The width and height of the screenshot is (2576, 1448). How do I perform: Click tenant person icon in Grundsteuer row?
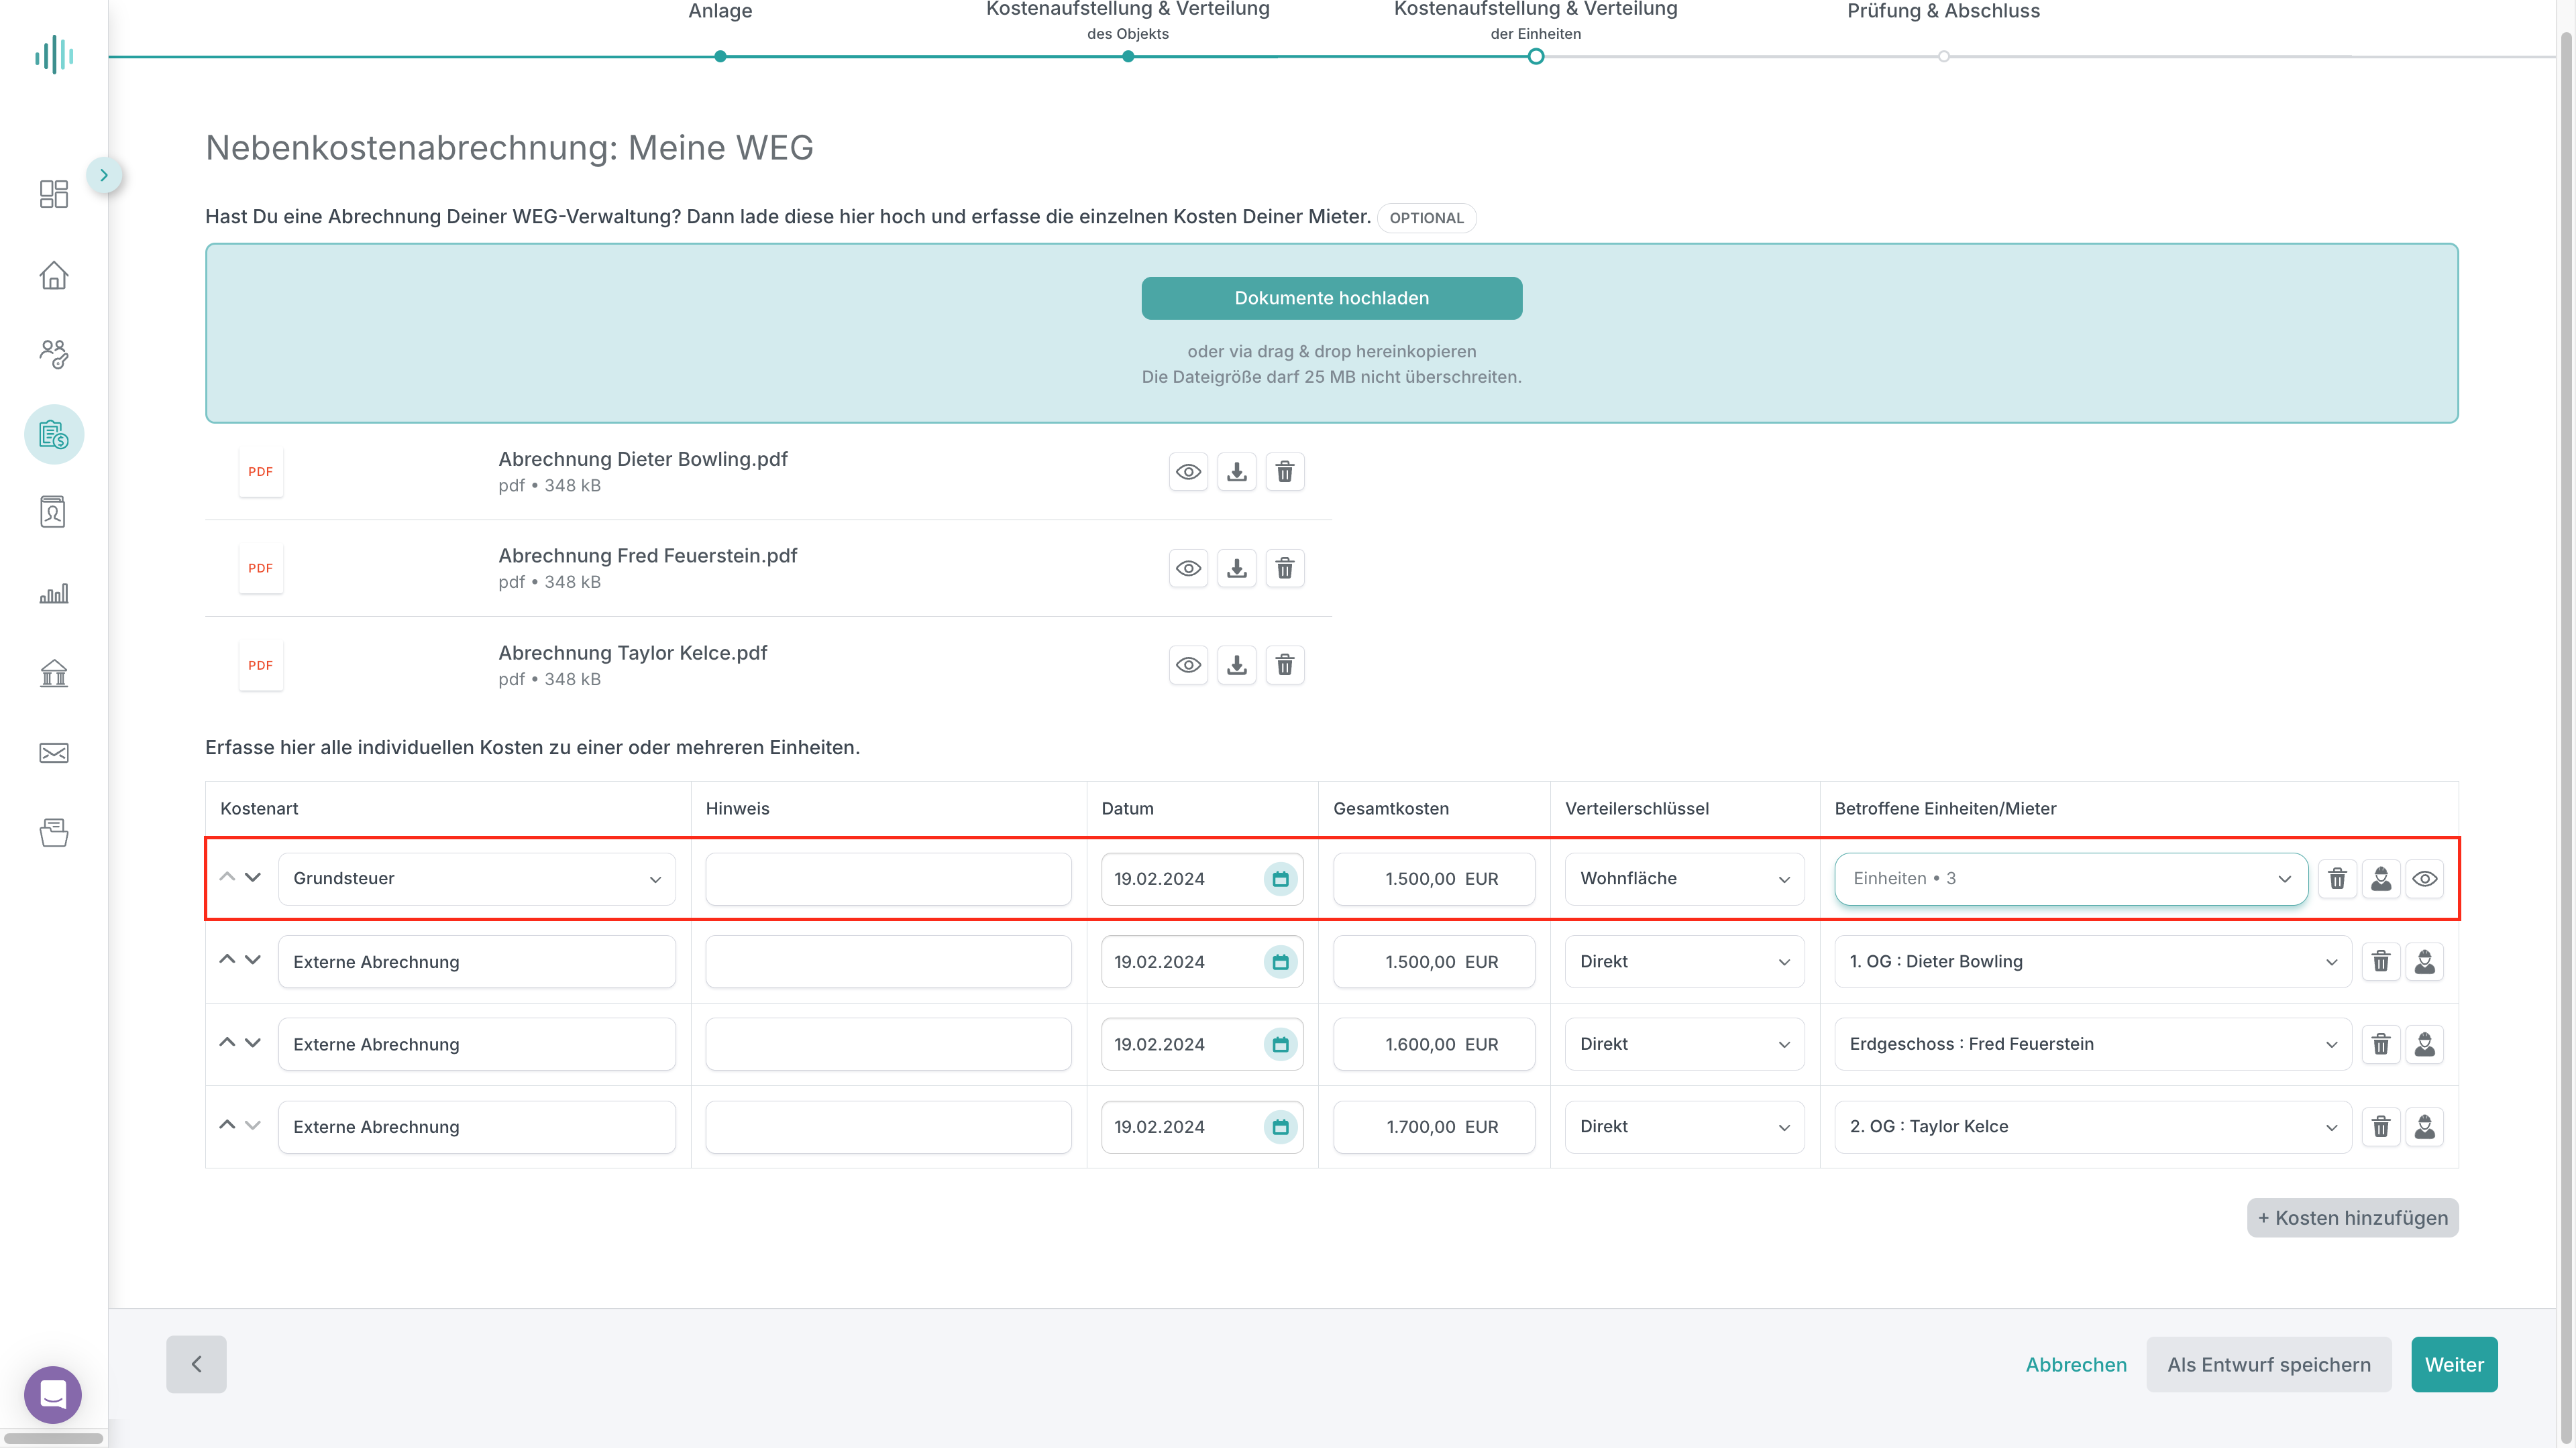(2381, 880)
